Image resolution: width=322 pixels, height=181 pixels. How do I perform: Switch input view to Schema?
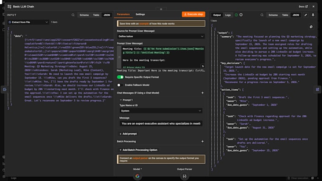click(x=84, y=15)
